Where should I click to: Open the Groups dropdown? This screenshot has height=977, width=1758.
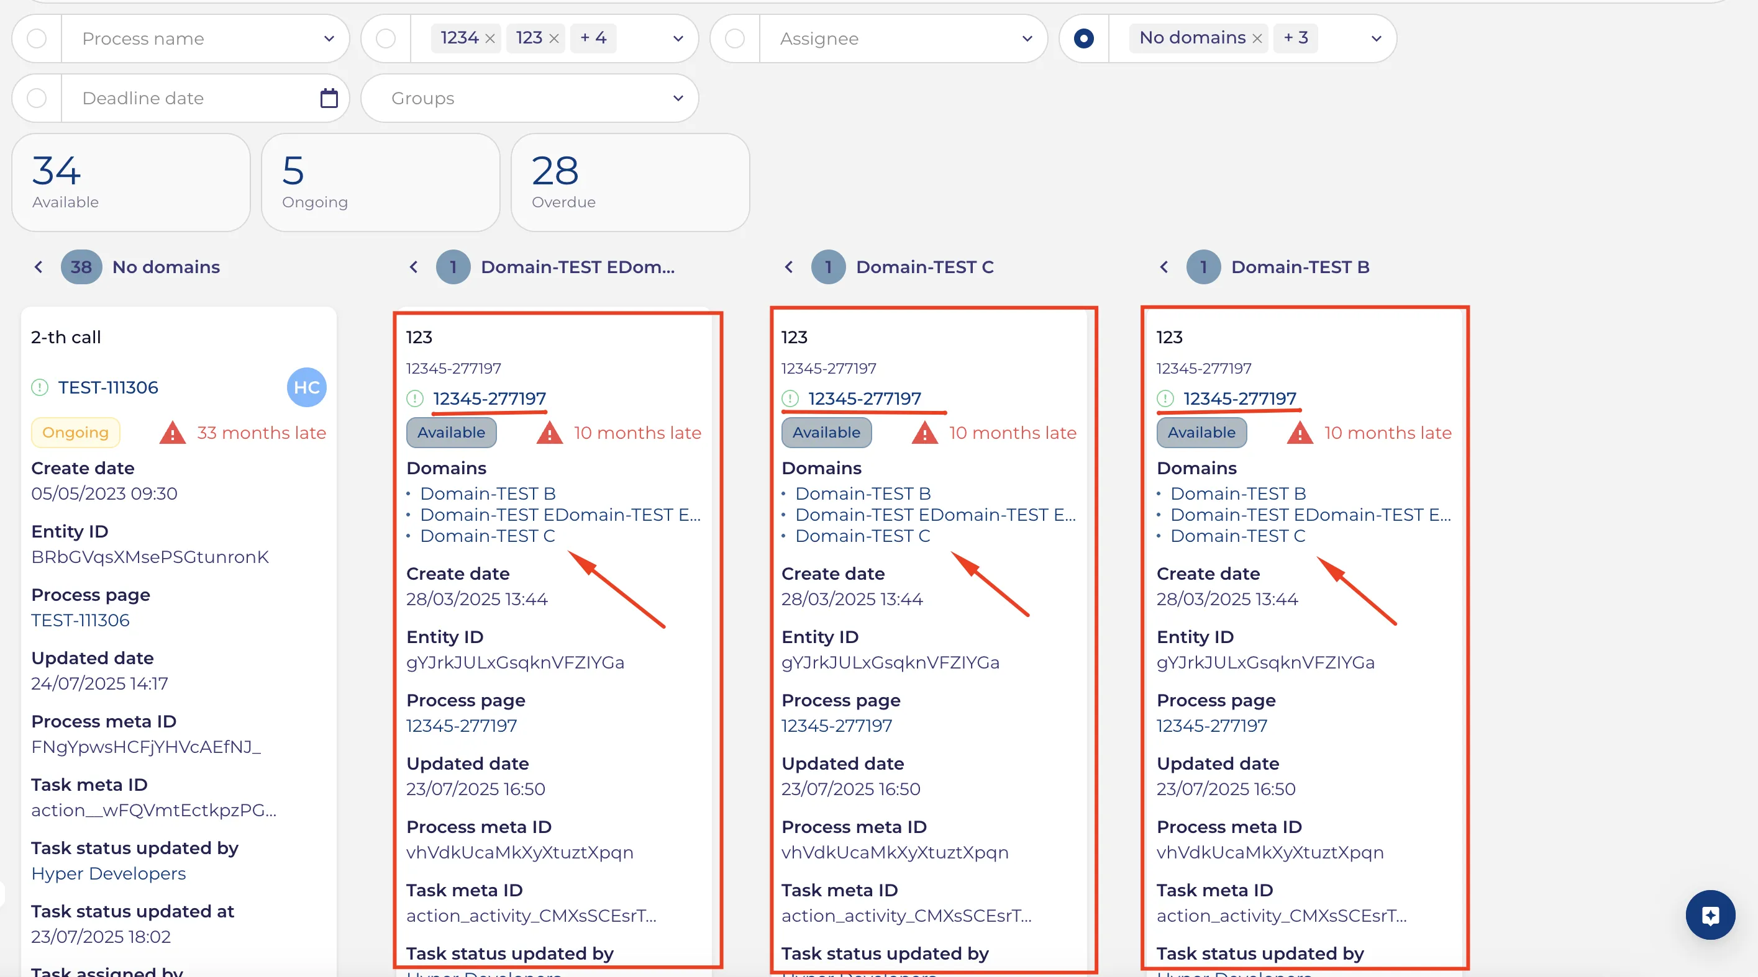(530, 98)
